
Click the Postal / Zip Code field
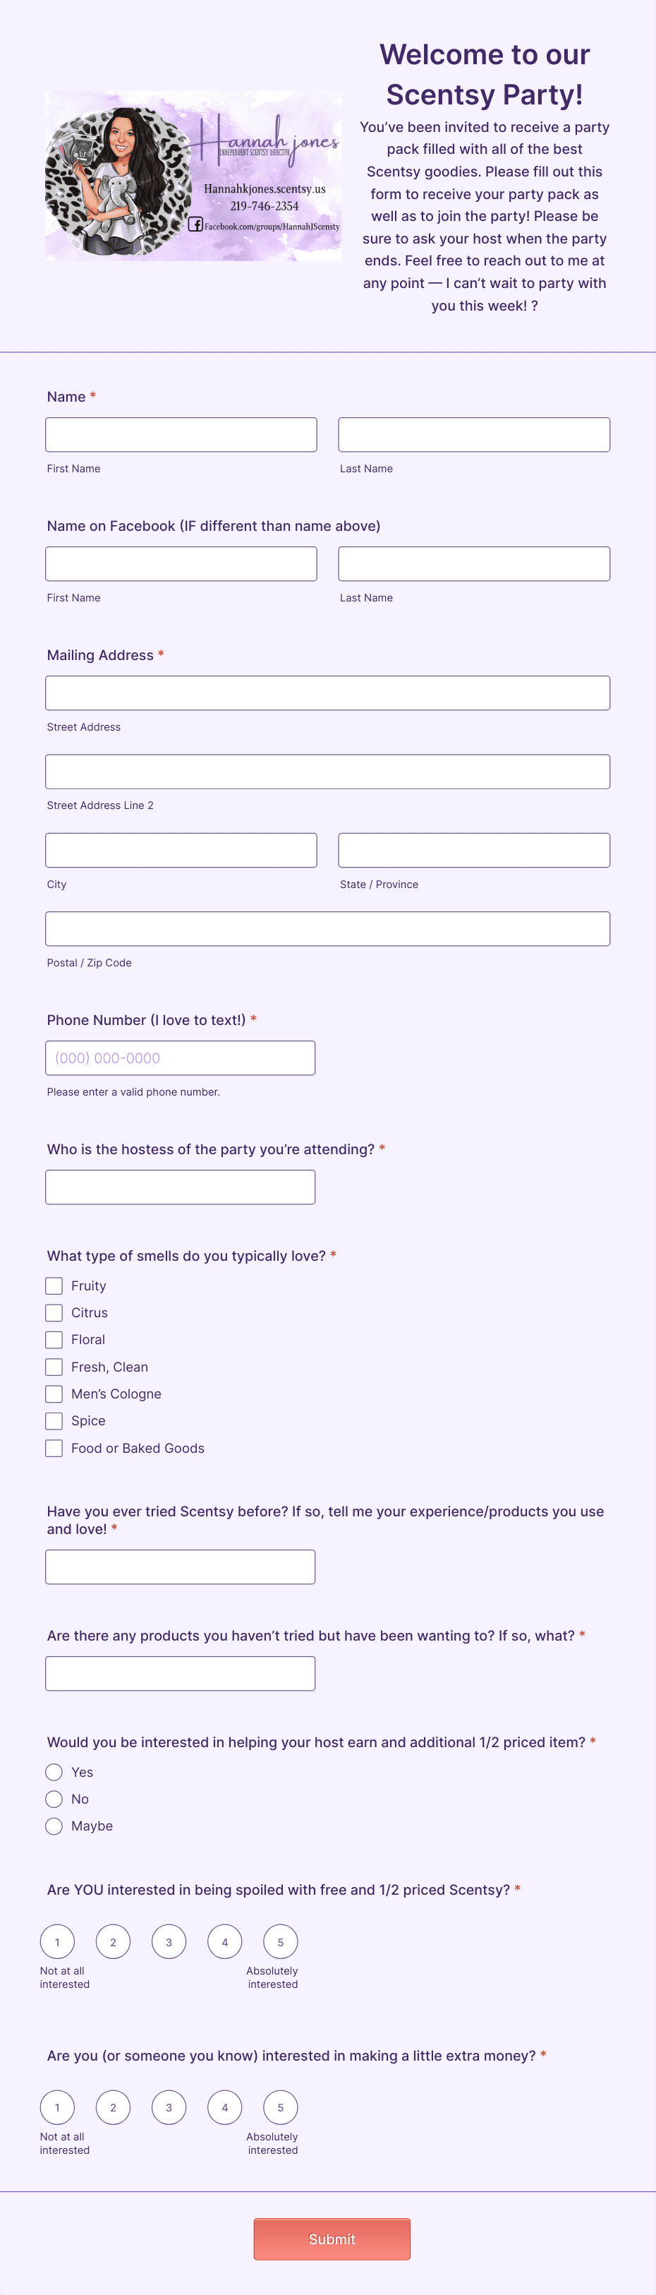327,928
